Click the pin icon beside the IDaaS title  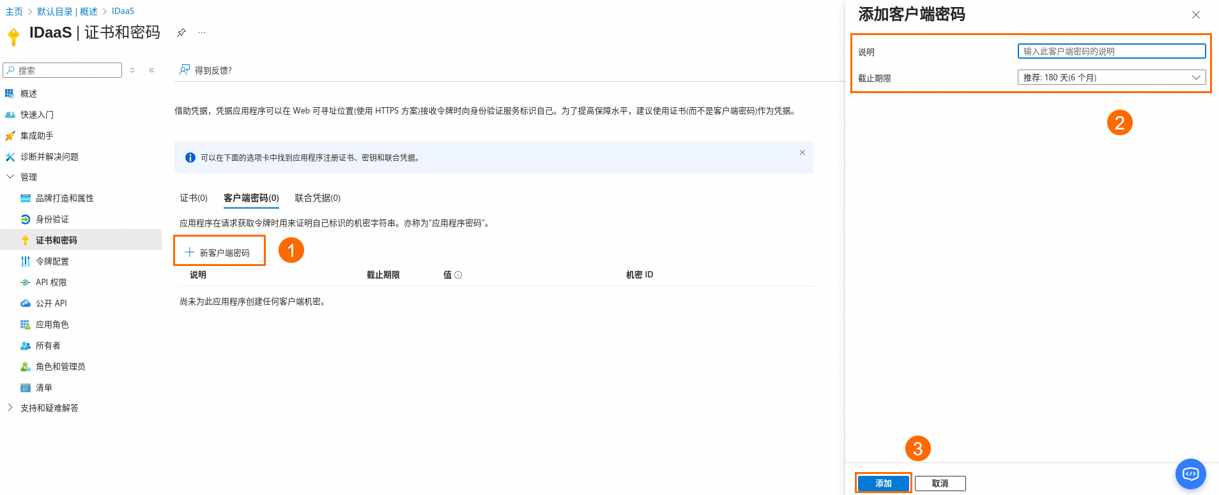pos(181,33)
